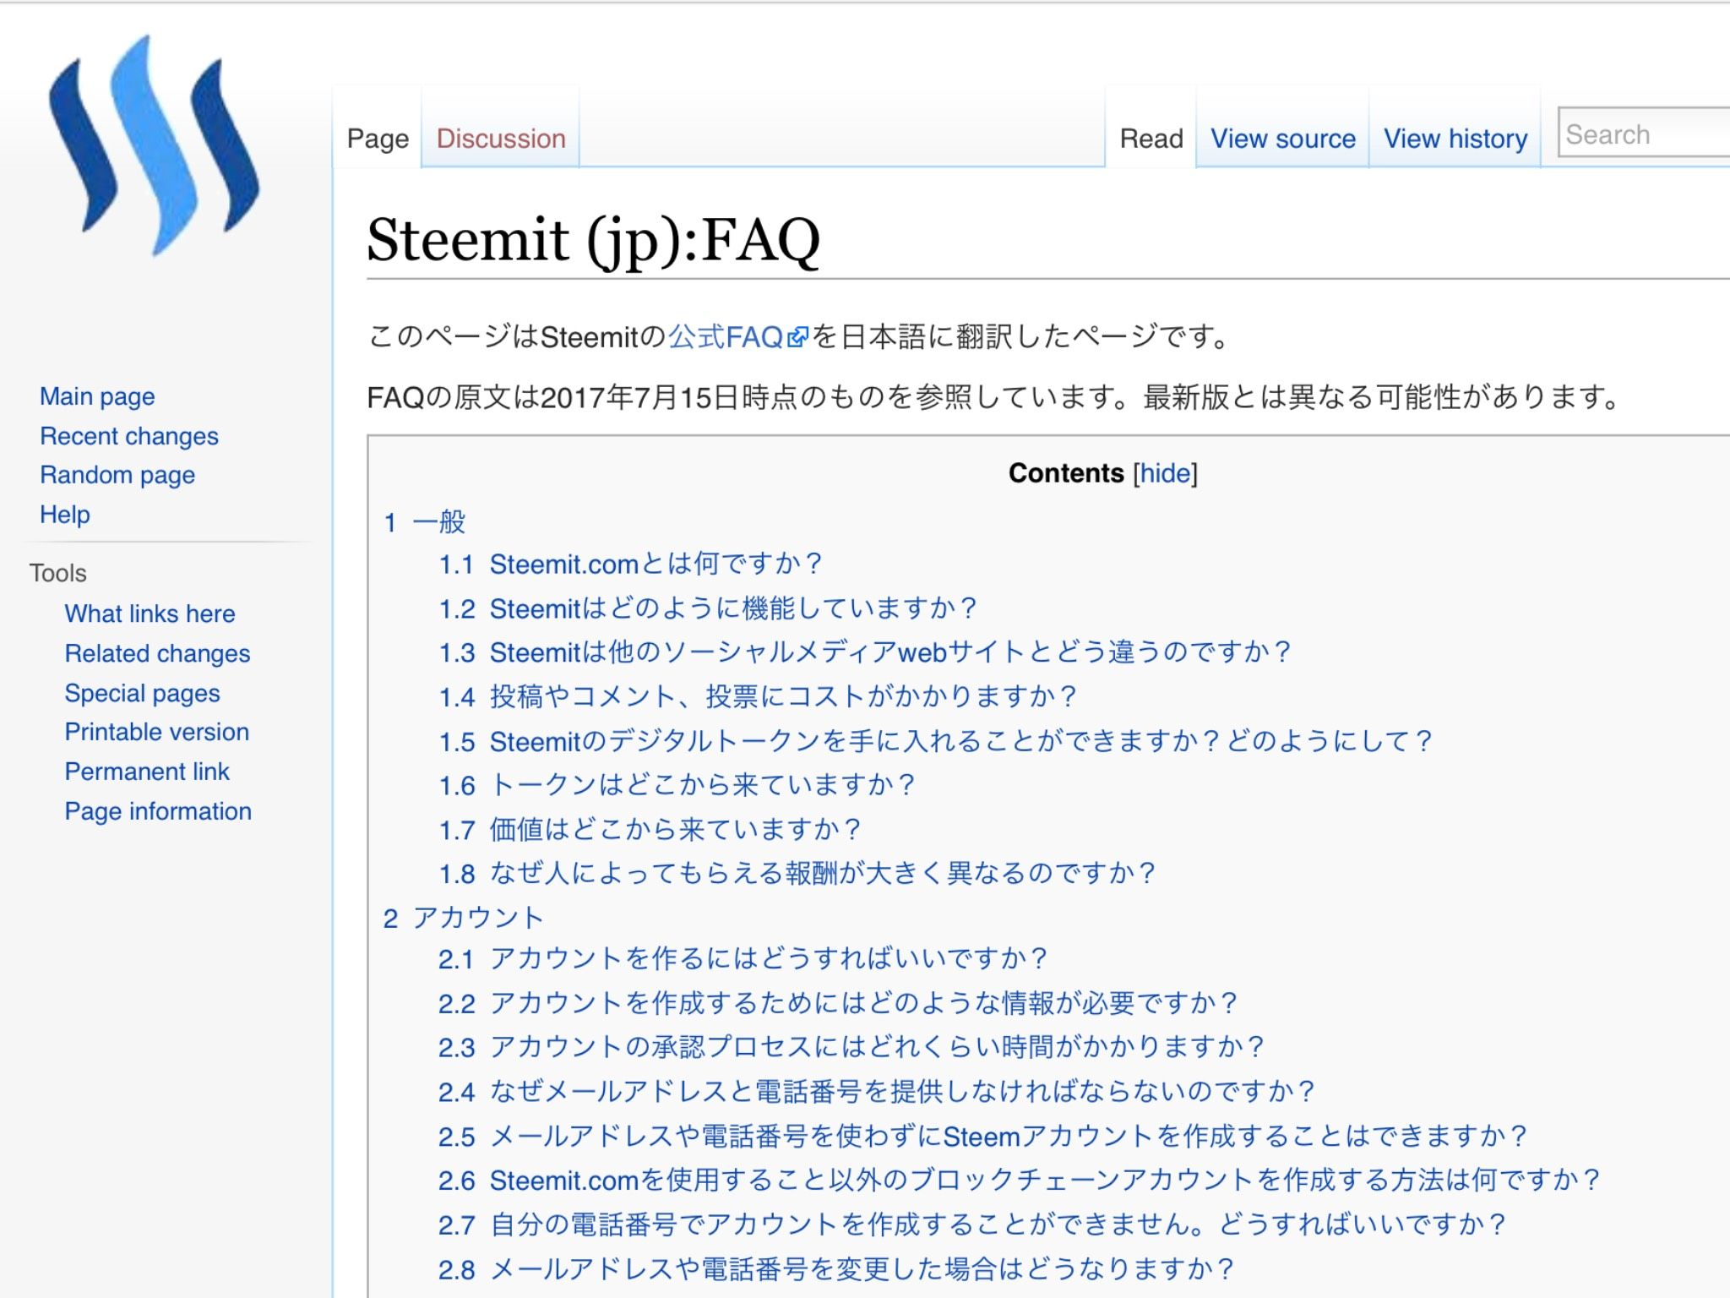Screen dimensions: 1730x1298
Task: Click the external link icon next to 公式FAQ
Action: click(x=797, y=338)
